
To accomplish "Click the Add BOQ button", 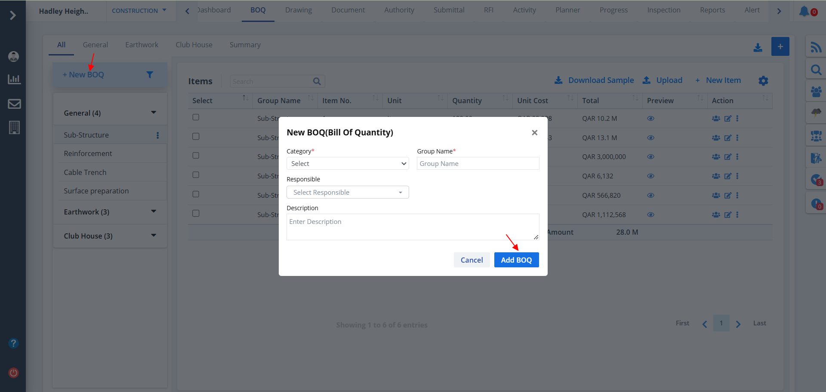I will pos(516,260).
